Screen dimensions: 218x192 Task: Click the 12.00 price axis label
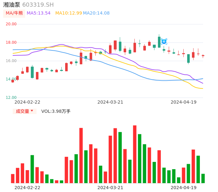tap(11, 98)
